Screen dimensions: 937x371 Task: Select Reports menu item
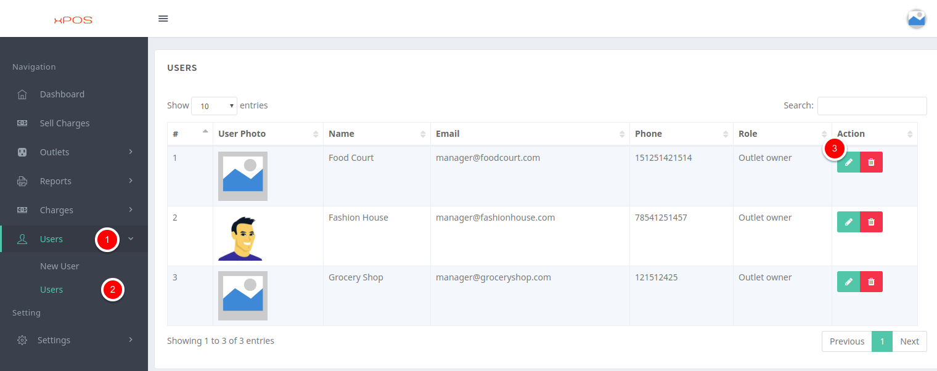[x=55, y=181]
